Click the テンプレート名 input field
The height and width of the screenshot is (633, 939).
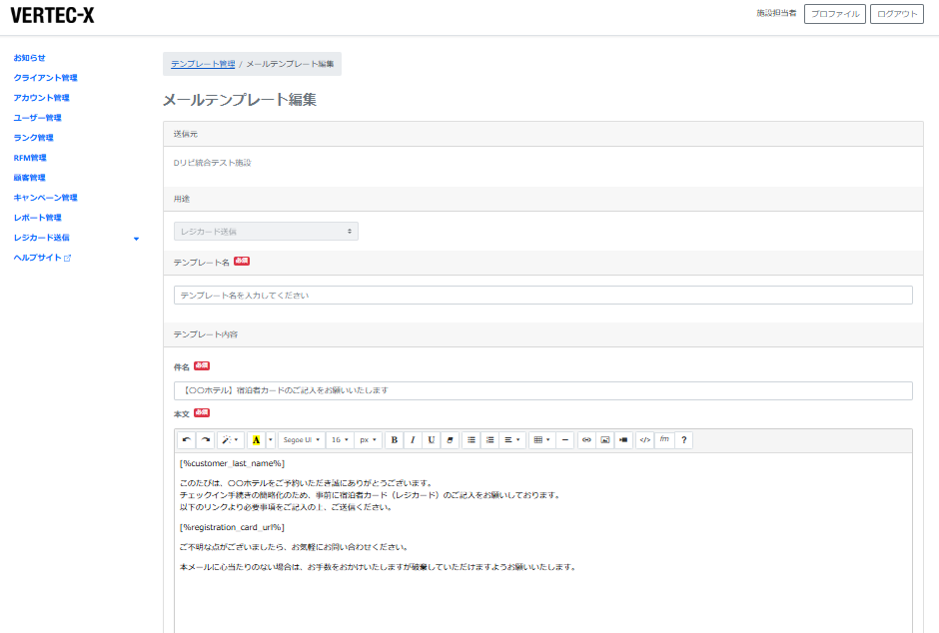(543, 295)
